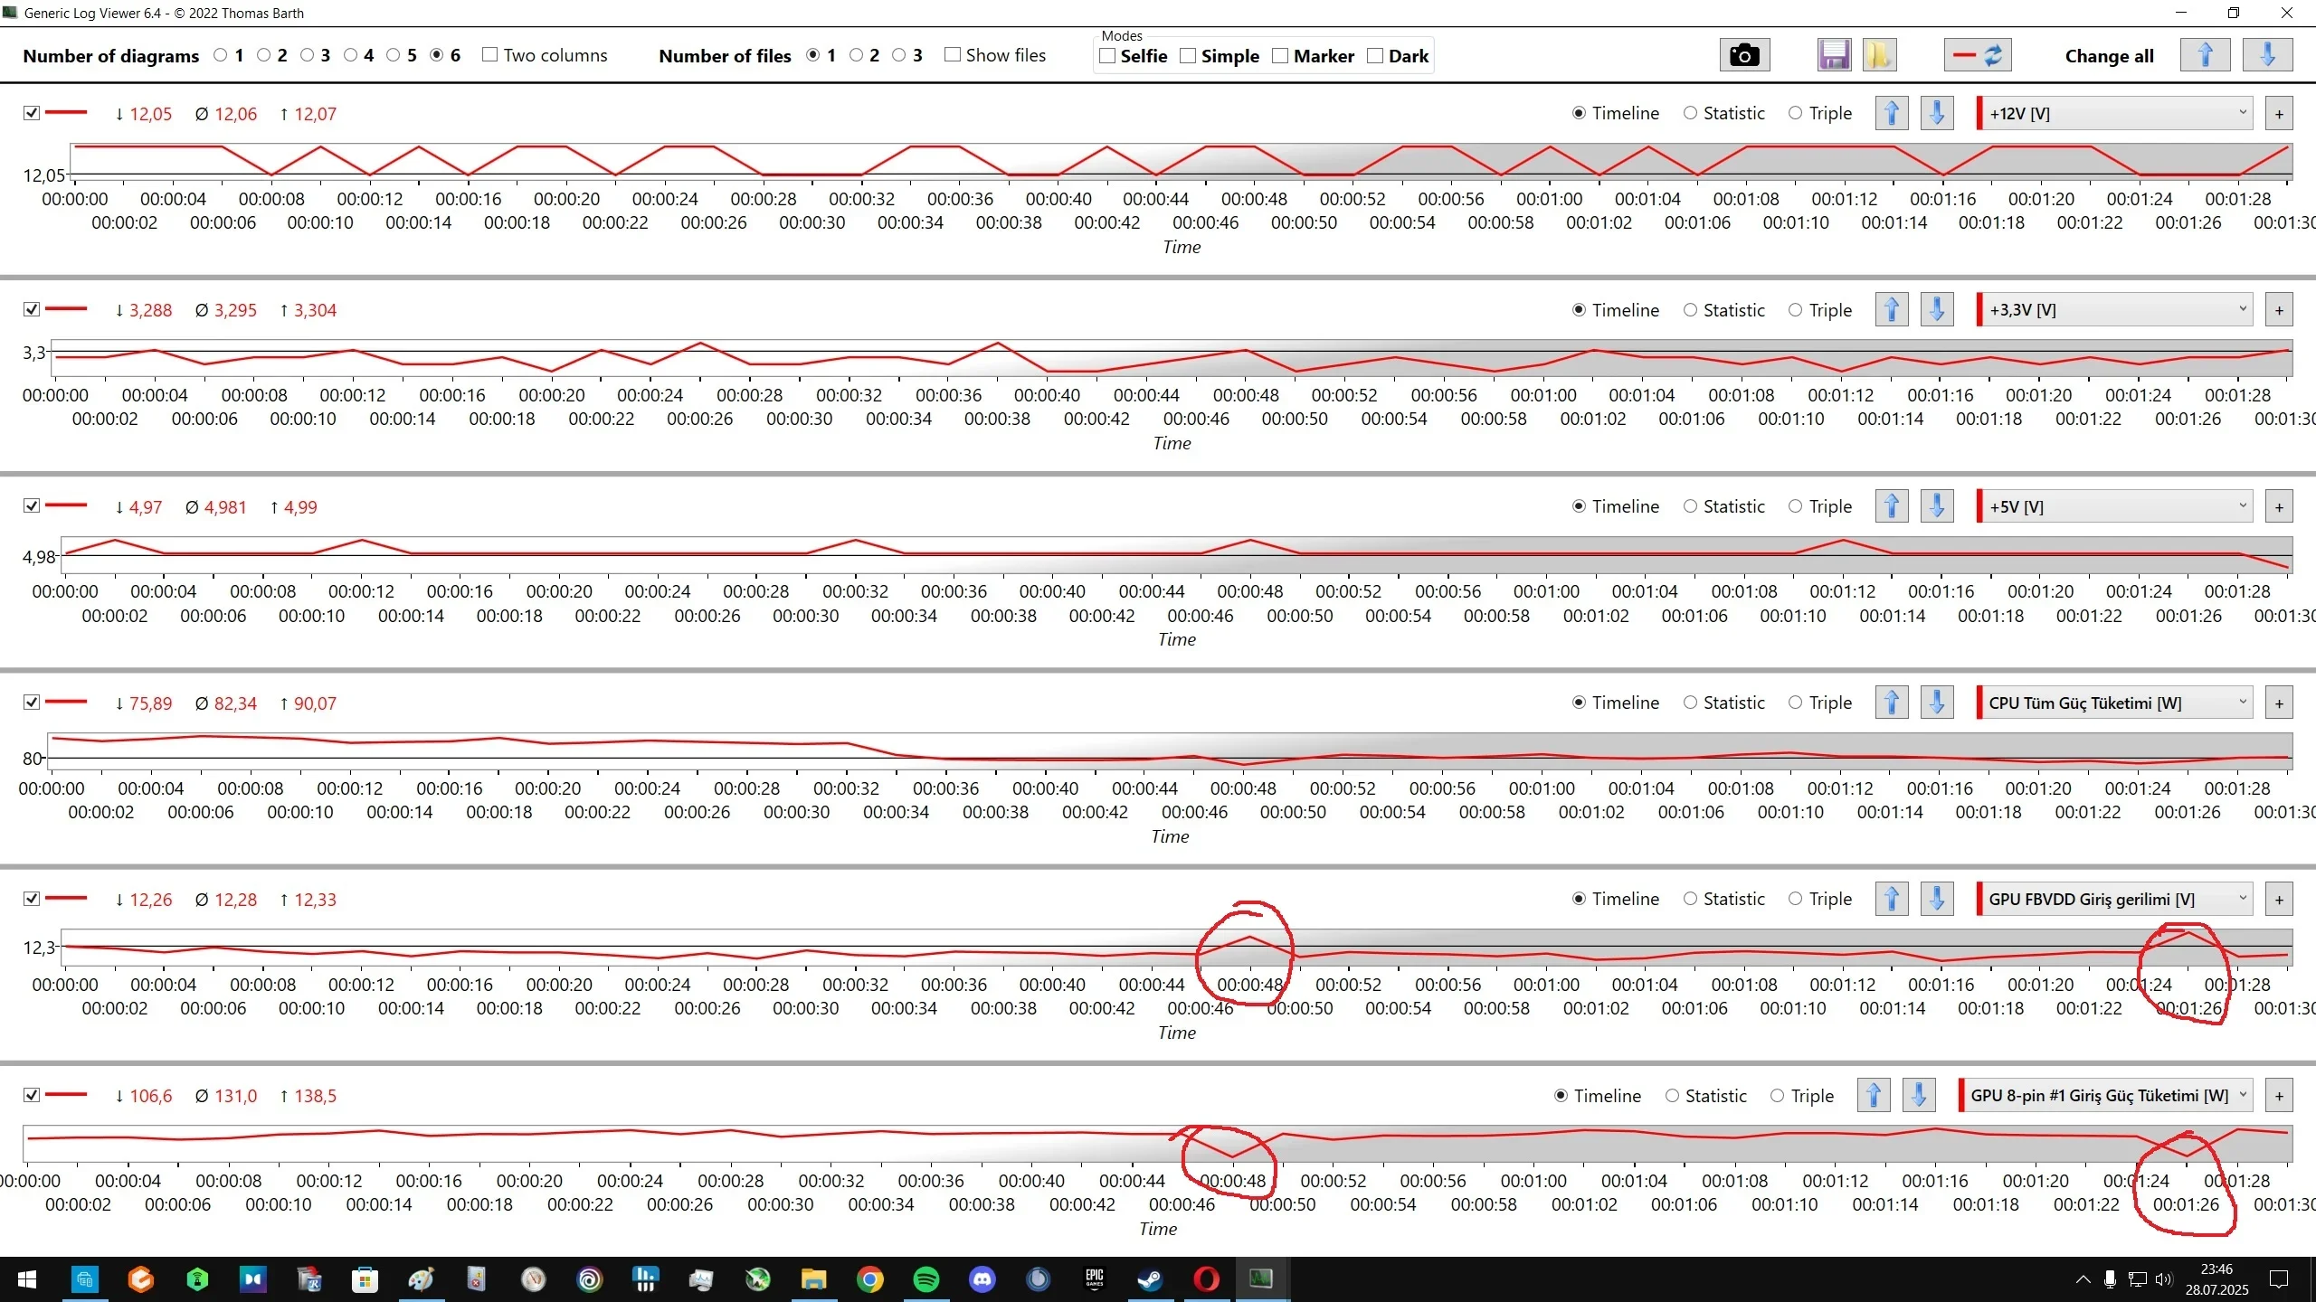Click Change all up arrow button
Screen dimensions: 2316x1302
pyautogui.click(x=2205, y=55)
